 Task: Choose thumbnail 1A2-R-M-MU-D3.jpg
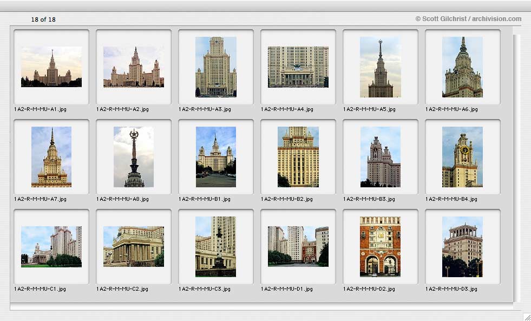pos(463,246)
